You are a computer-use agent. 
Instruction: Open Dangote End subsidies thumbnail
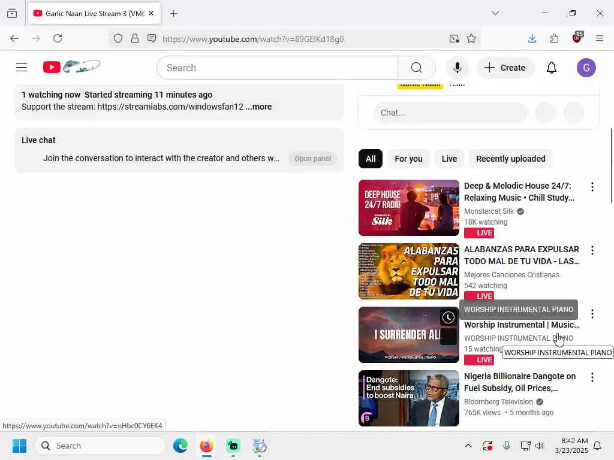(x=408, y=398)
